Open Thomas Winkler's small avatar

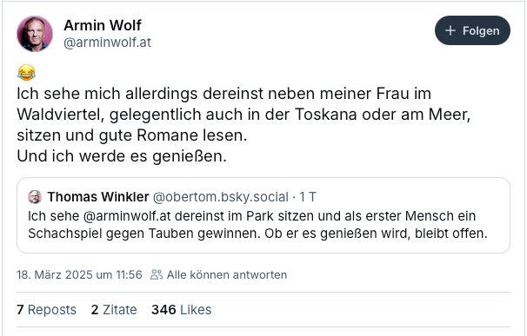coord(35,197)
